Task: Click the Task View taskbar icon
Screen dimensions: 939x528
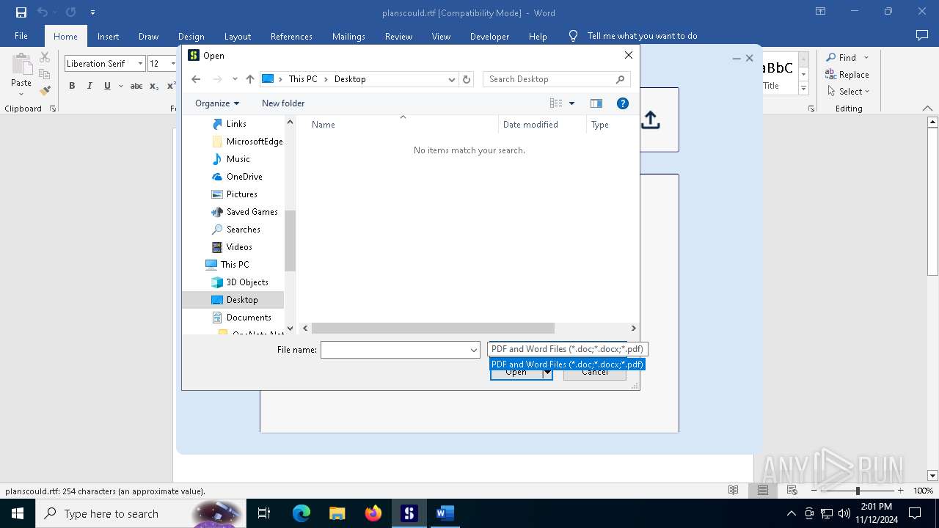Action: 264,513
